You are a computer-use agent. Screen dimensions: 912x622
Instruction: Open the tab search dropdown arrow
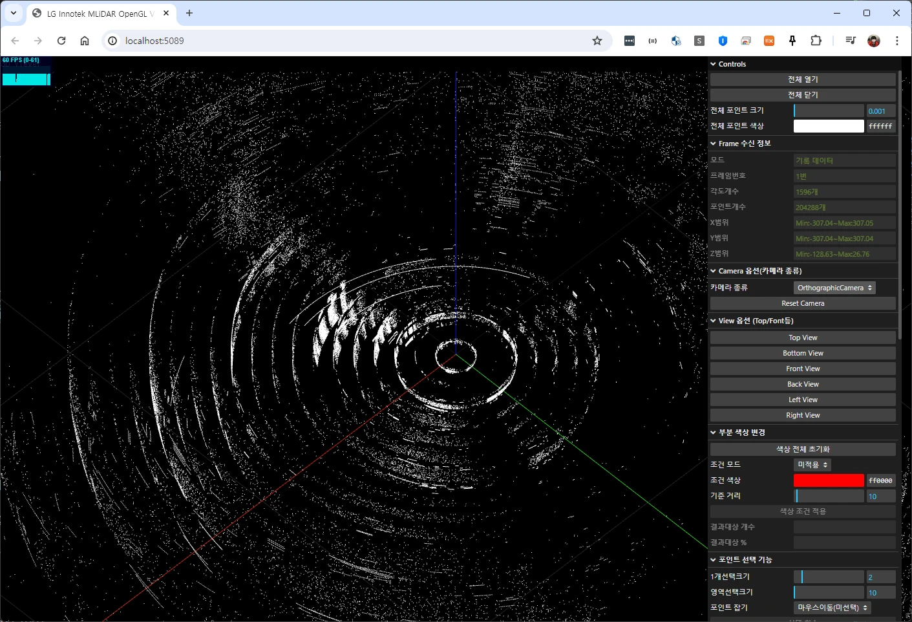14,13
